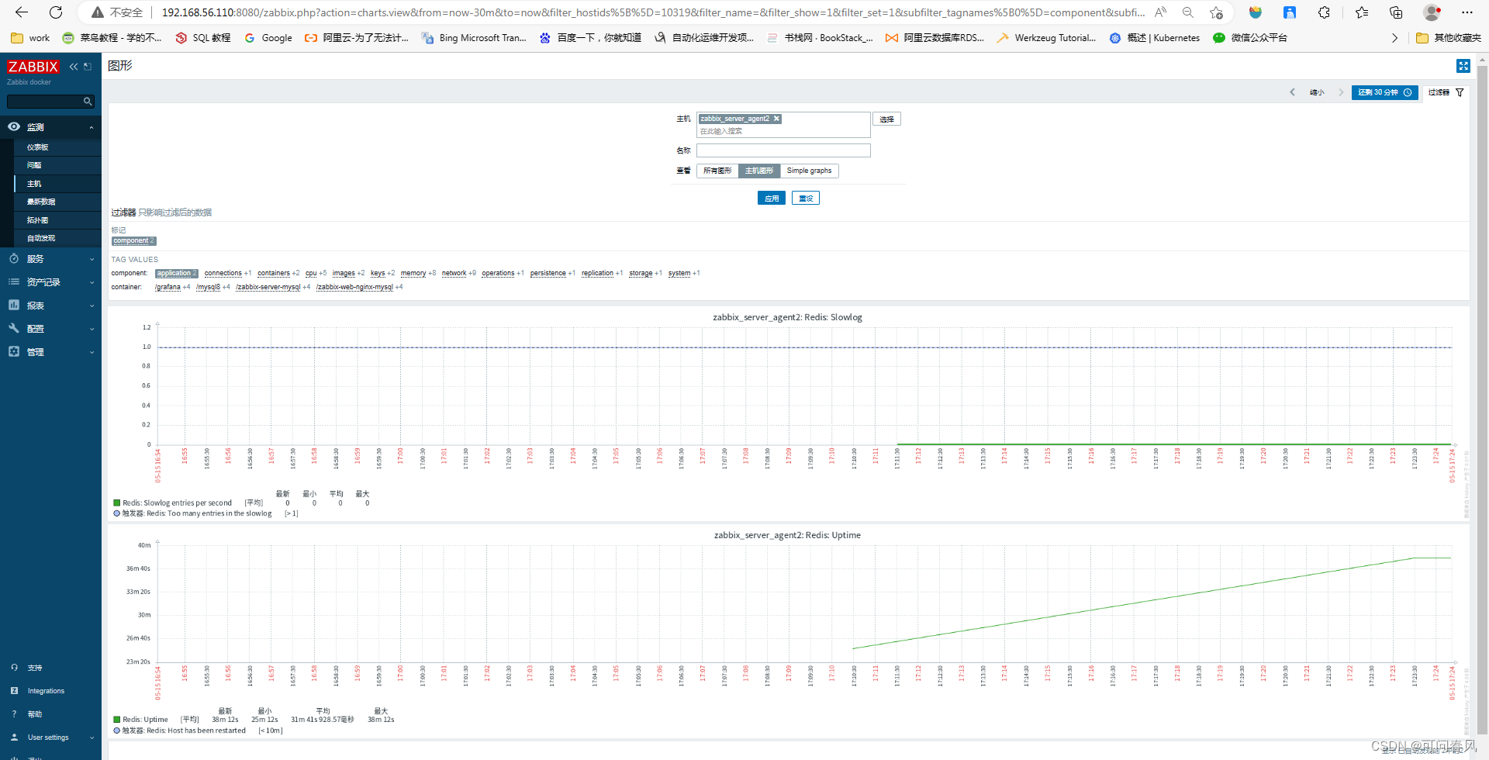Image resolution: width=1489 pixels, height=760 pixels.
Task: Click the green swatch for Redis: Slowlog entries per second
Action: coord(117,503)
